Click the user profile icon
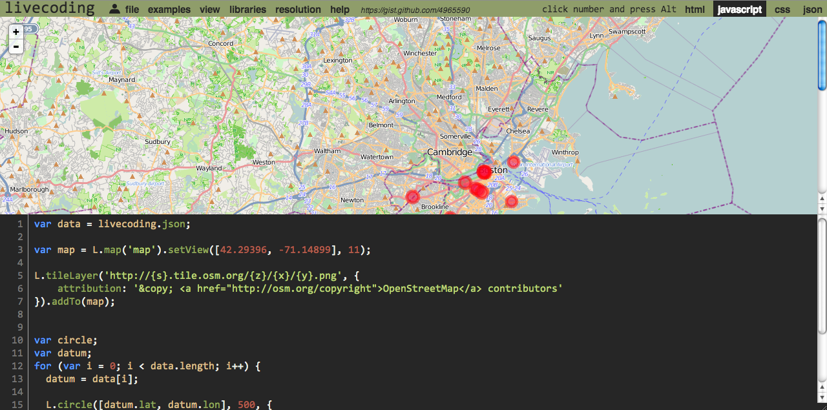This screenshot has height=410, width=827. (114, 9)
